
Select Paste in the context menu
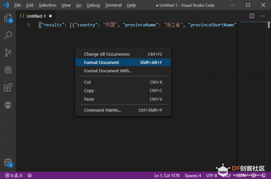coord(123,99)
